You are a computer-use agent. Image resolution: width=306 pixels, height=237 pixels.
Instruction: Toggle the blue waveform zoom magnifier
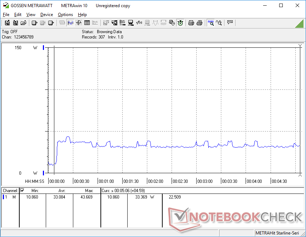pyautogui.click(x=211, y=23)
